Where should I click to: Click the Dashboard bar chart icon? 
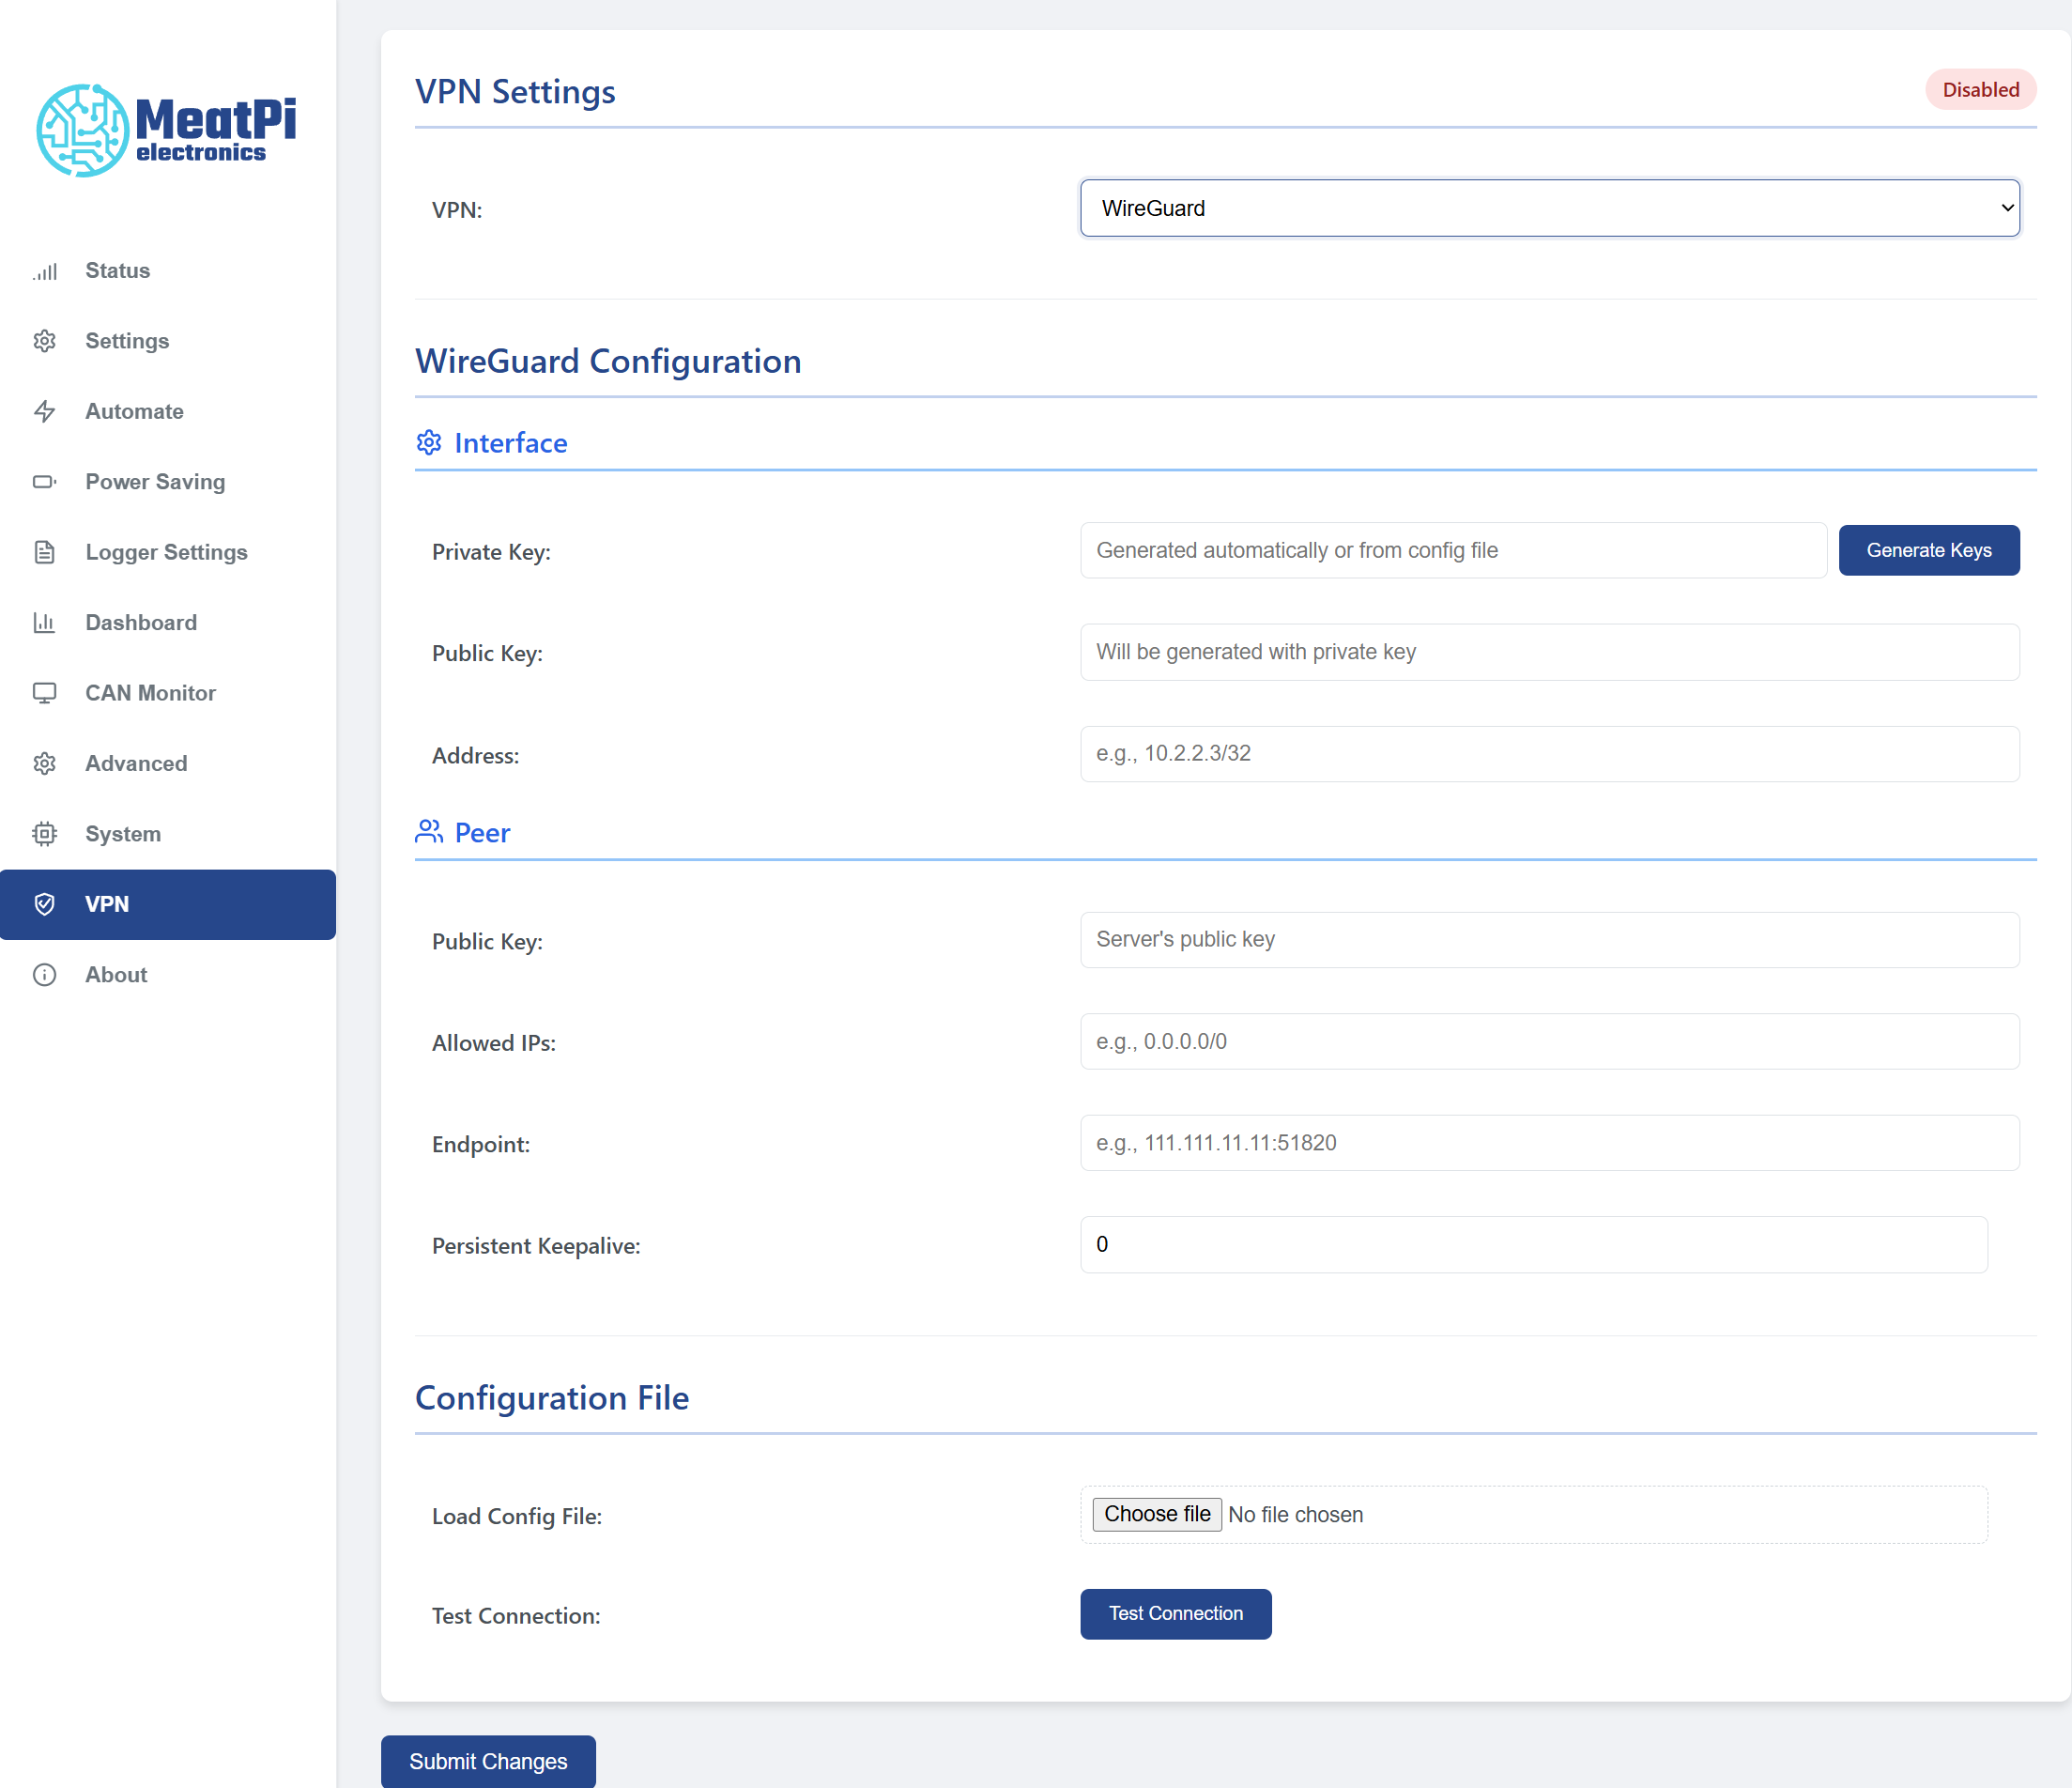click(x=45, y=623)
